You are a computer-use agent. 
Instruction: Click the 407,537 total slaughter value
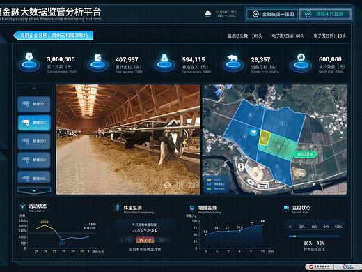(x=127, y=60)
